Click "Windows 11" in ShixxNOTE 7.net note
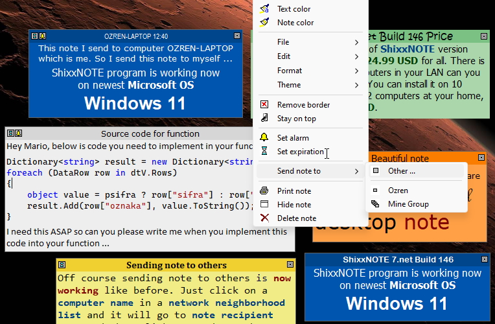Image resolution: width=495 pixels, height=324 pixels. point(397,303)
